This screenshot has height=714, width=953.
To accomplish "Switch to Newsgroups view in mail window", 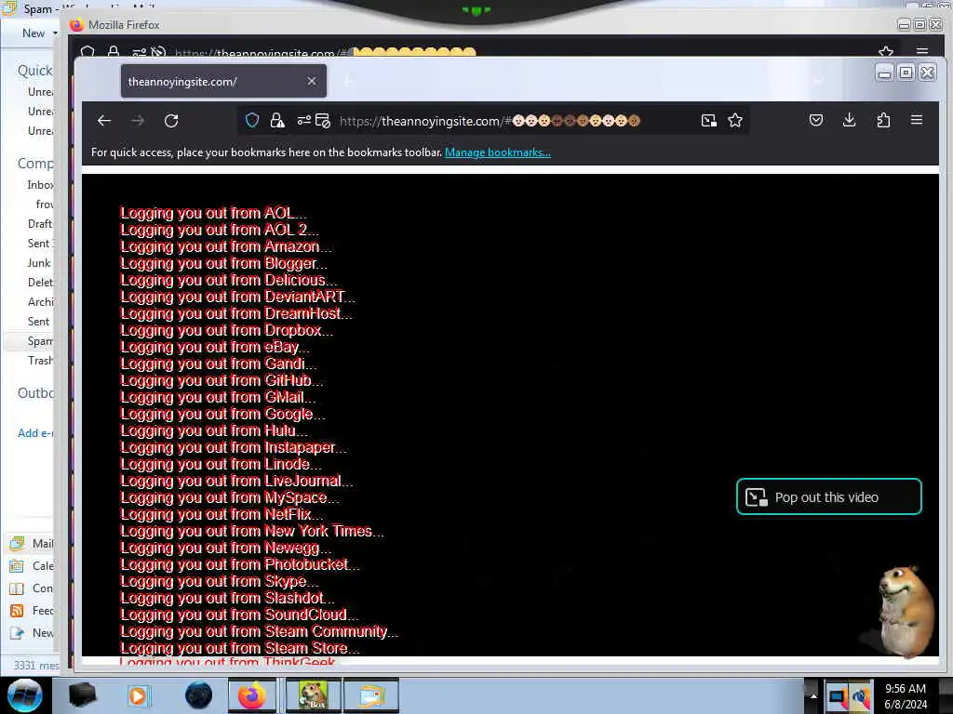I will [32, 633].
